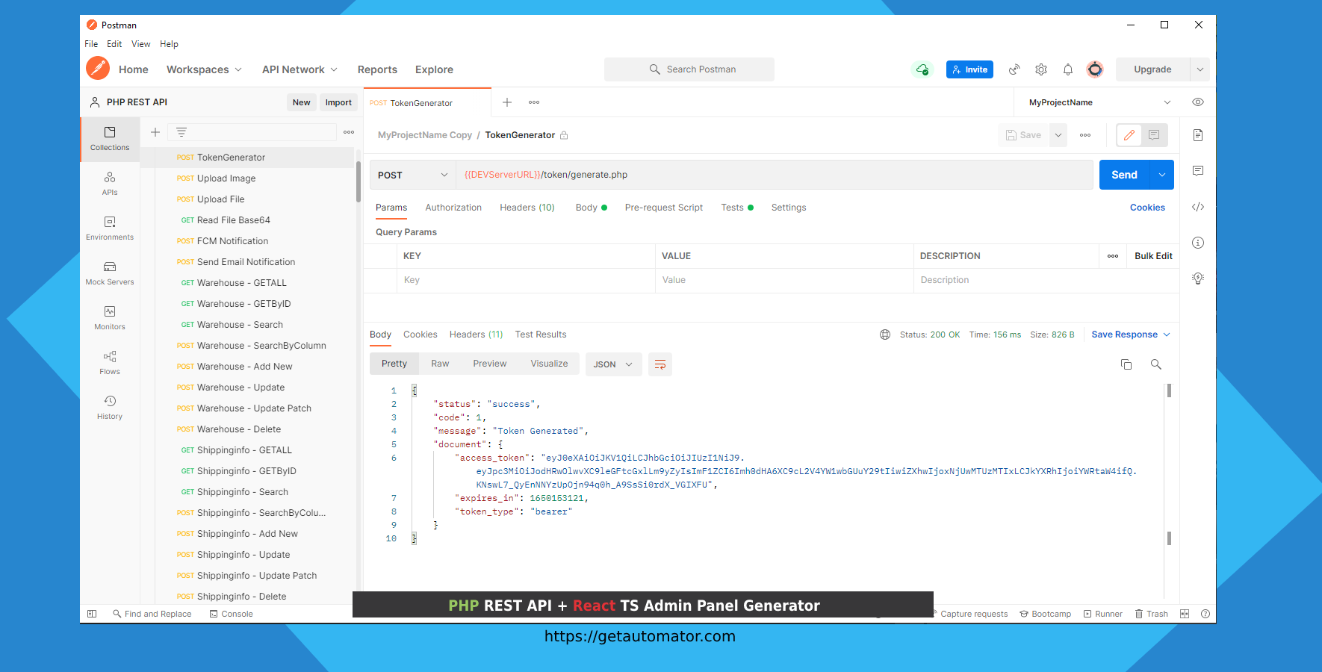Image resolution: width=1322 pixels, height=672 pixels.
Task: Click the query param Key field
Action: [526, 280]
